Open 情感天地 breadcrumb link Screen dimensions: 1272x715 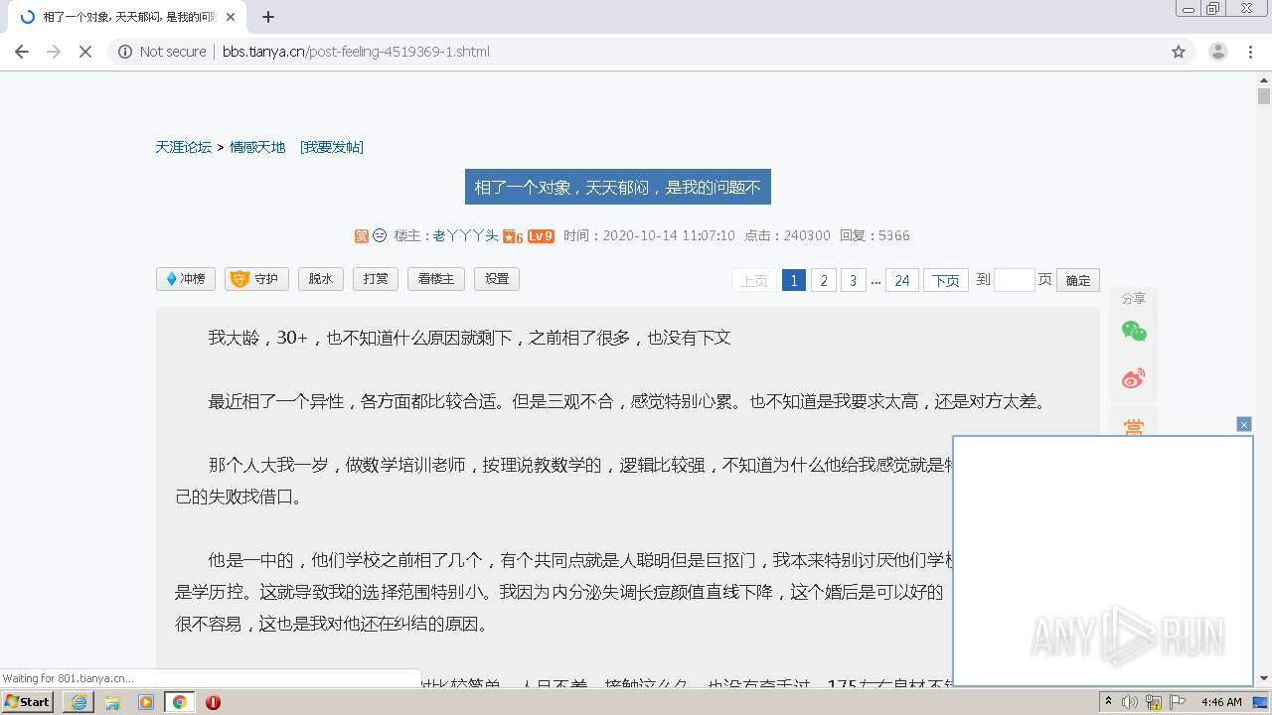click(x=257, y=147)
